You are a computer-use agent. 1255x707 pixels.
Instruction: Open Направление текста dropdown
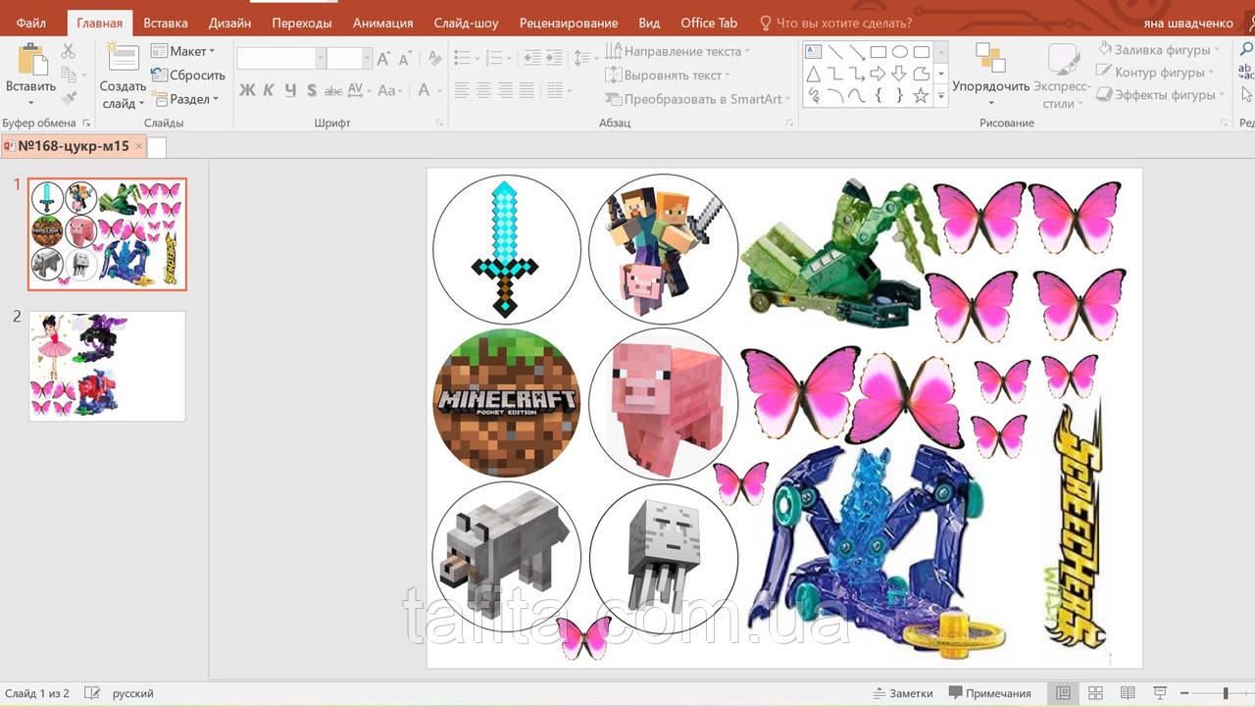pos(678,51)
